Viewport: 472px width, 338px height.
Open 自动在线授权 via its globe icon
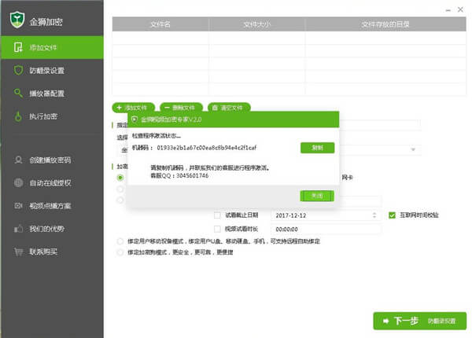coord(18,182)
